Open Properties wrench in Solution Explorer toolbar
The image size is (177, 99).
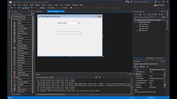click(162, 14)
